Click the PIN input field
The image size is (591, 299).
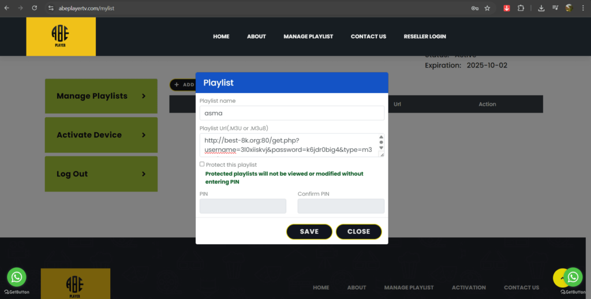[243, 206]
